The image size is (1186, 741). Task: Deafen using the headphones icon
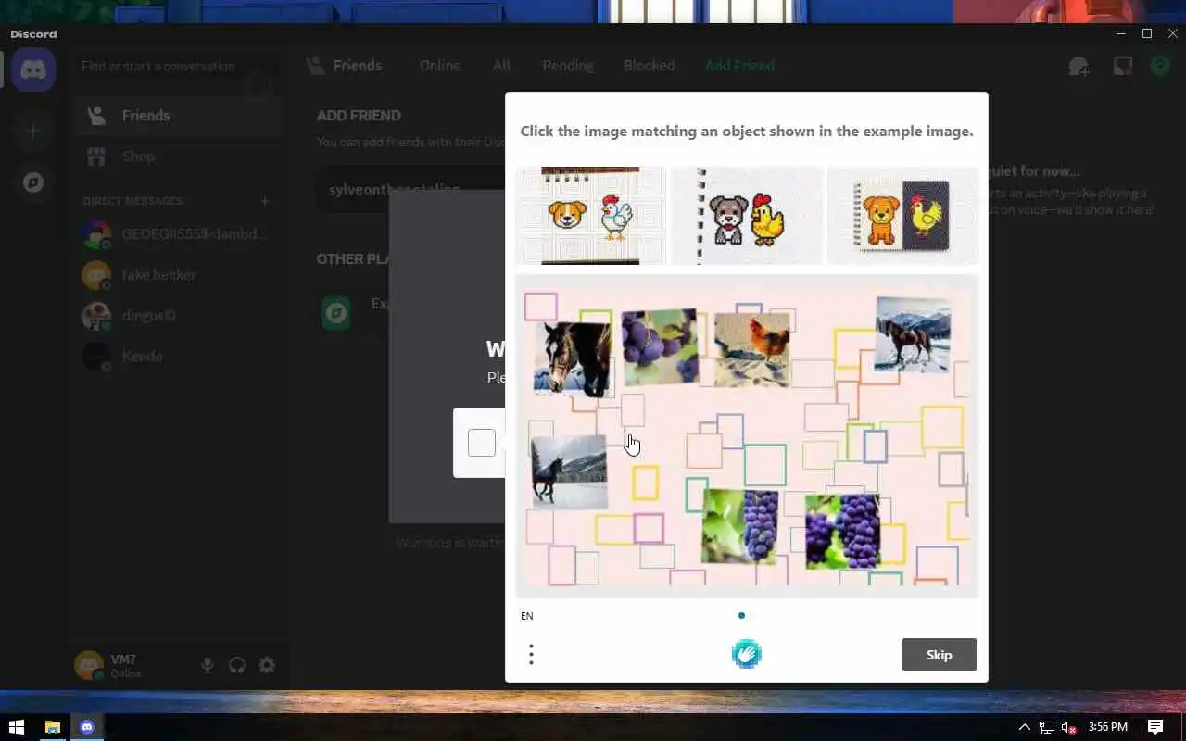click(x=237, y=665)
